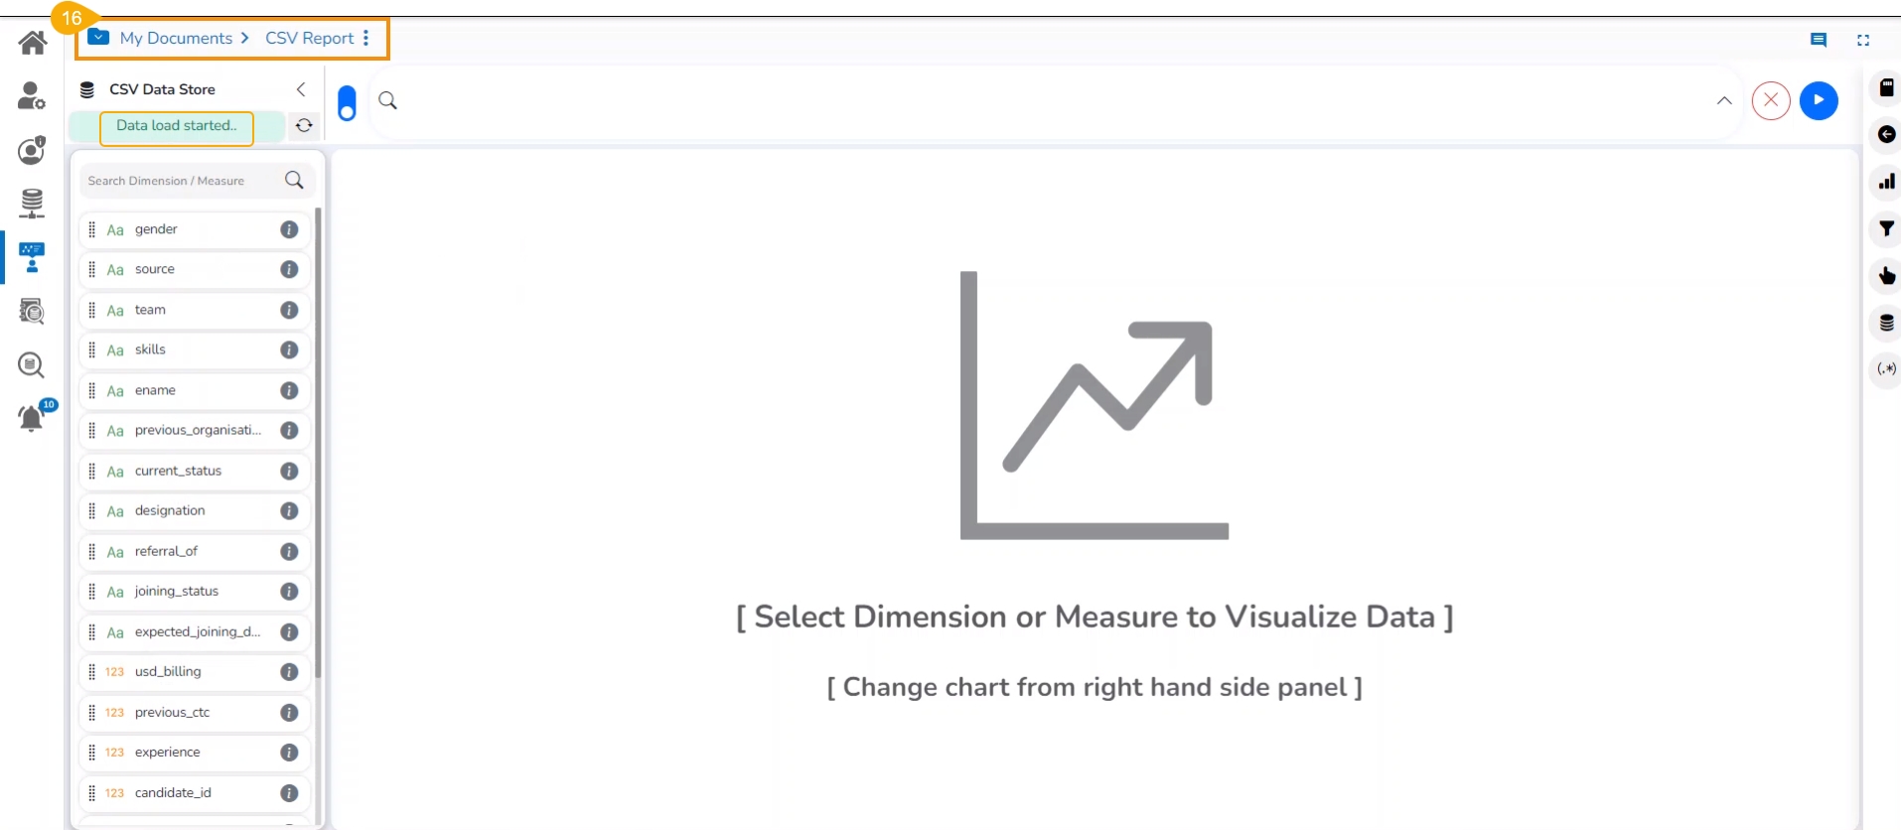Image resolution: width=1901 pixels, height=830 pixels.
Task: Toggle fullscreen view
Action: [x=1863, y=41]
